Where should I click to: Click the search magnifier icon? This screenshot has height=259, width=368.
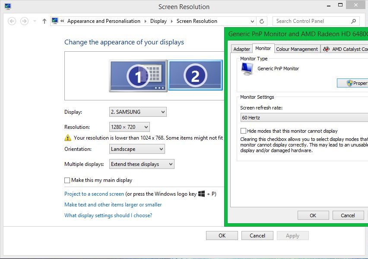353,21
